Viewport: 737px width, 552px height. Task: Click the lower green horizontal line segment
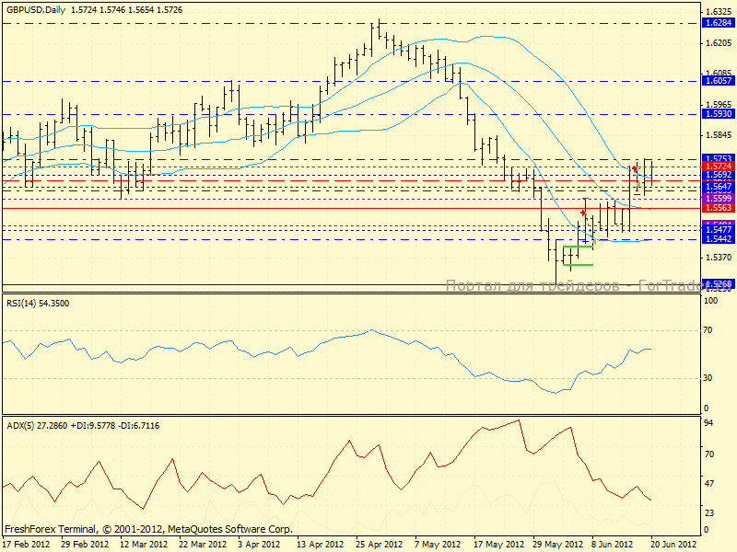point(579,265)
